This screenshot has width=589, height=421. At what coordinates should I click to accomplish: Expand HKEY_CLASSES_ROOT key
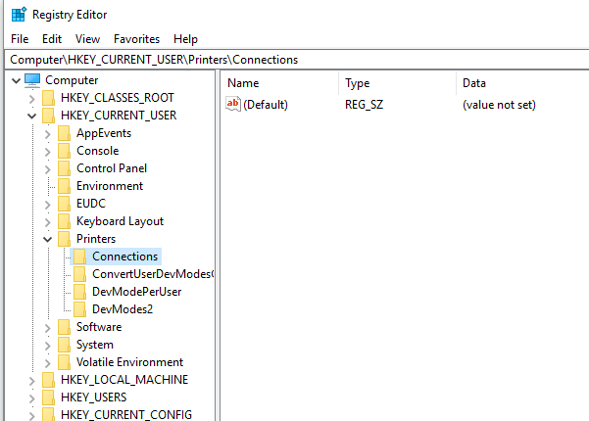click(x=32, y=99)
